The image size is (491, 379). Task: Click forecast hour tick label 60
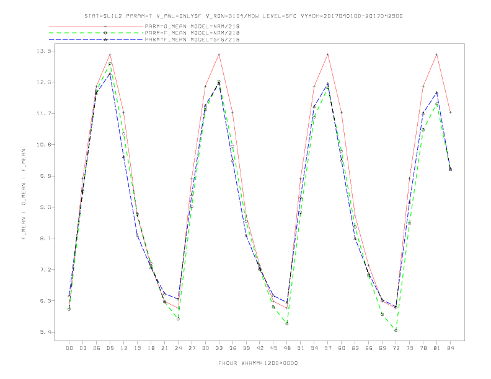coord(342,348)
